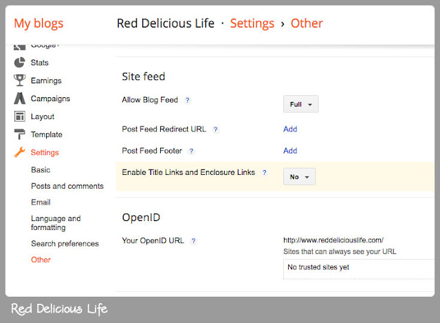The height and width of the screenshot is (323, 440).
Task: Click the Settings breadcrumb in header
Action: coord(252,23)
